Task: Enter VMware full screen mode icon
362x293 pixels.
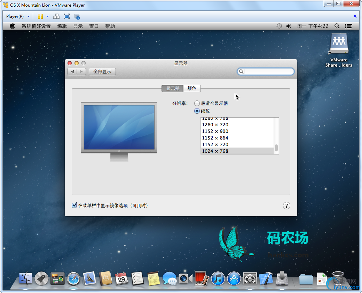Action: coord(67,16)
